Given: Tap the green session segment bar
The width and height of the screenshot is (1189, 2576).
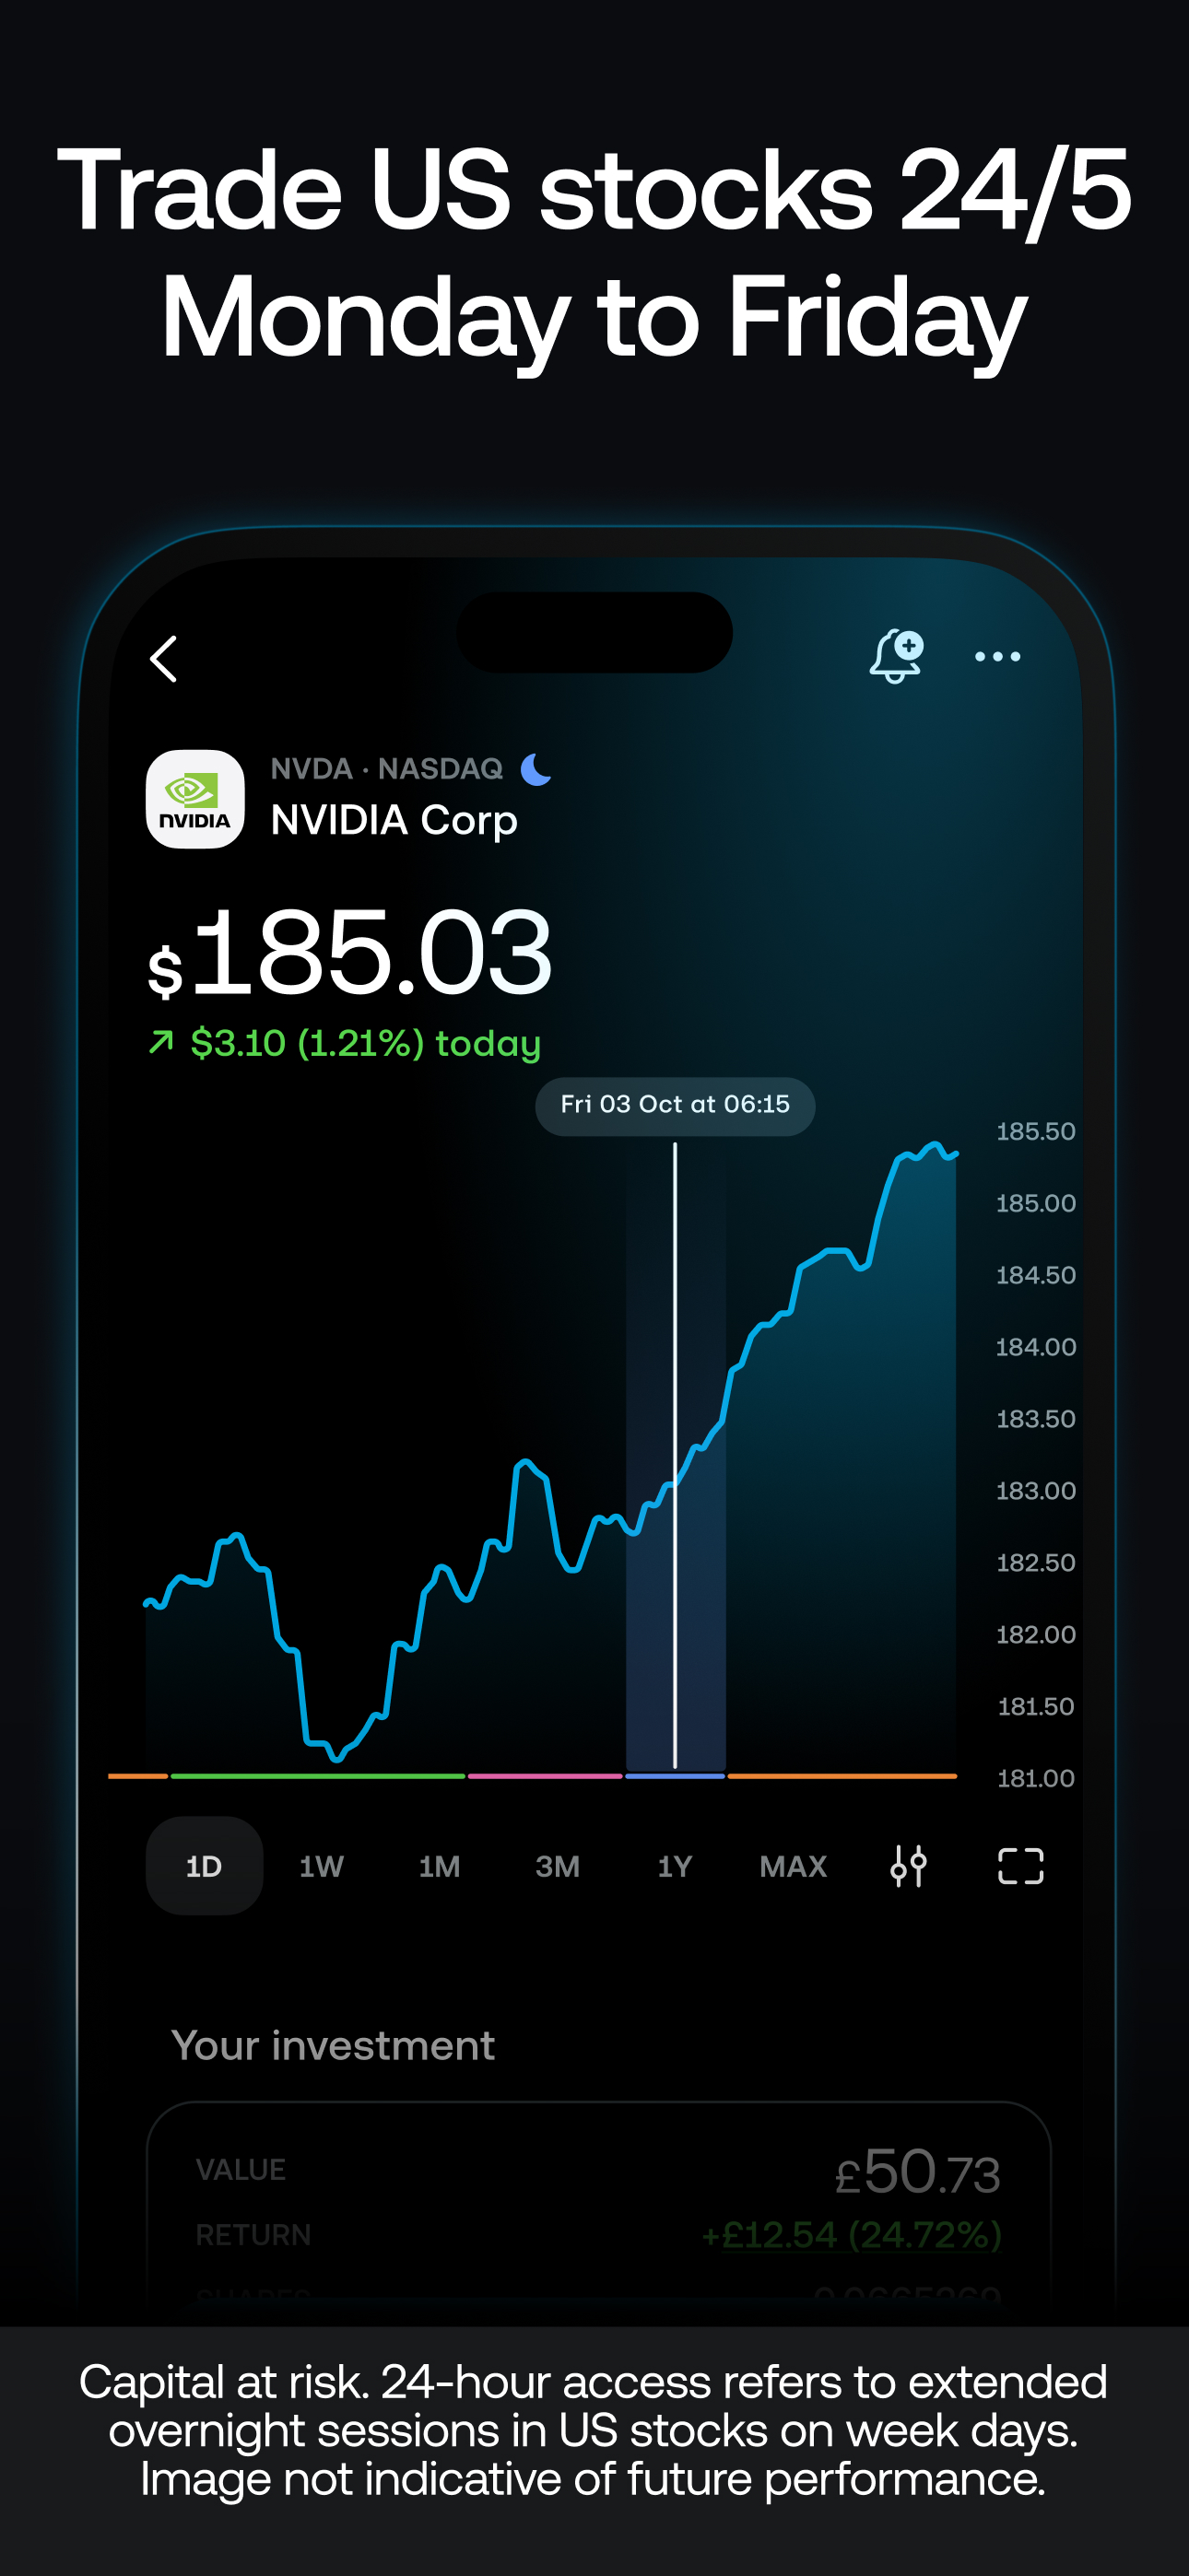Looking at the screenshot, I should (317, 1776).
